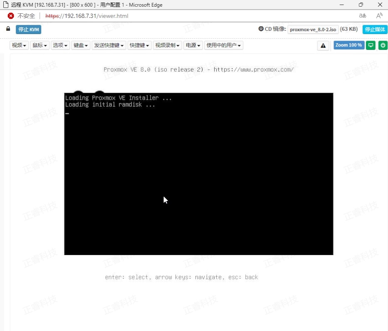Image resolution: width=388 pixels, height=331 pixels.
Task: Minimize the Microsoft Edge KVM window
Action: click(342, 5)
